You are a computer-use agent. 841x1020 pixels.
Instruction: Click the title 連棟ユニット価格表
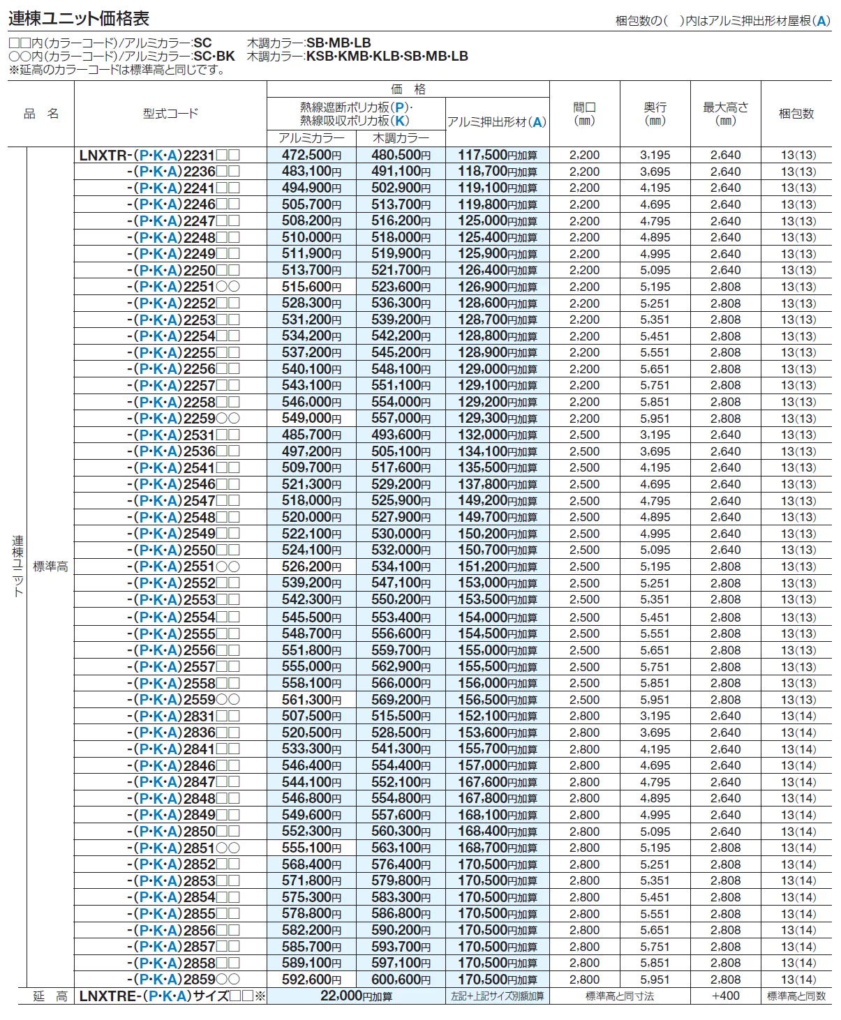[79, 19]
